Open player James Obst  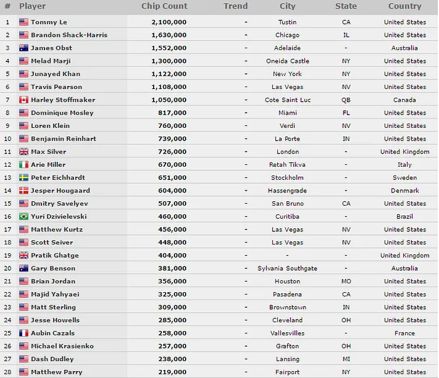(x=51, y=48)
